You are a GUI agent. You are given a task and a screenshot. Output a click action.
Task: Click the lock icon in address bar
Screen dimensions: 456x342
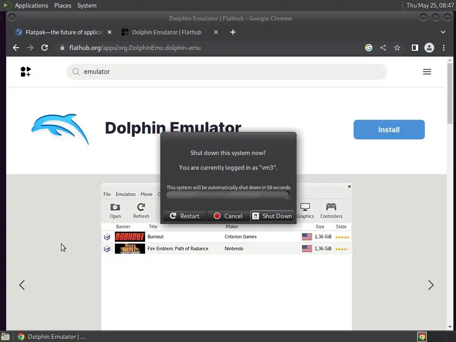tap(62, 48)
